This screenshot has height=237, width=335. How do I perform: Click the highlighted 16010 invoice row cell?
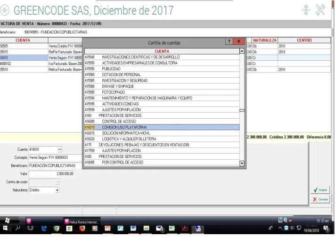point(24,57)
